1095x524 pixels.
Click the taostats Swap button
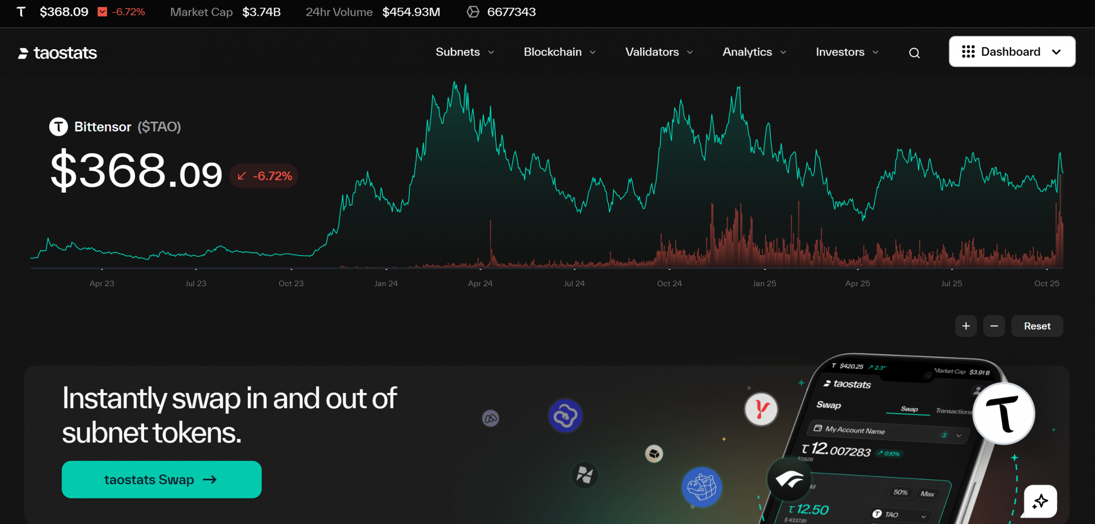(x=161, y=479)
